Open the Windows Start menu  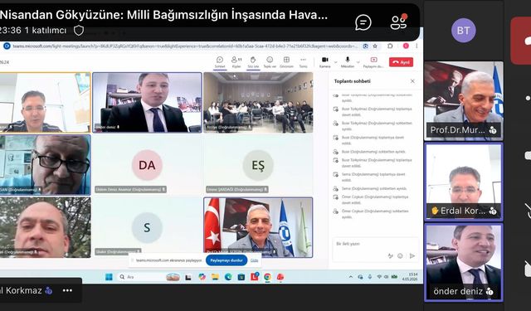[x=109, y=277]
